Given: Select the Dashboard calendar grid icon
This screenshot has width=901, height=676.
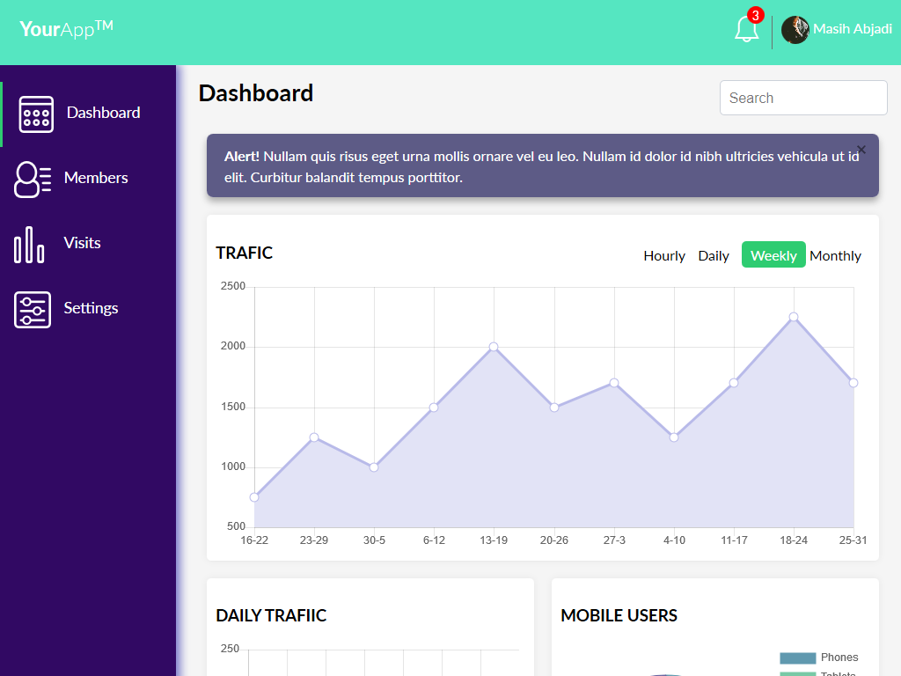Looking at the screenshot, I should pyautogui.click(x=36, y=114).
